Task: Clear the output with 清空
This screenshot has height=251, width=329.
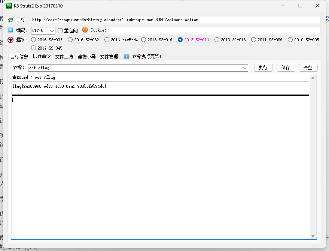Action: pos(308,68)
